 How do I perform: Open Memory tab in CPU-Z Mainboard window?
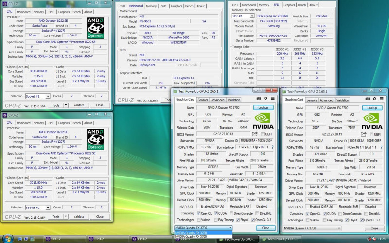(151, 6)
